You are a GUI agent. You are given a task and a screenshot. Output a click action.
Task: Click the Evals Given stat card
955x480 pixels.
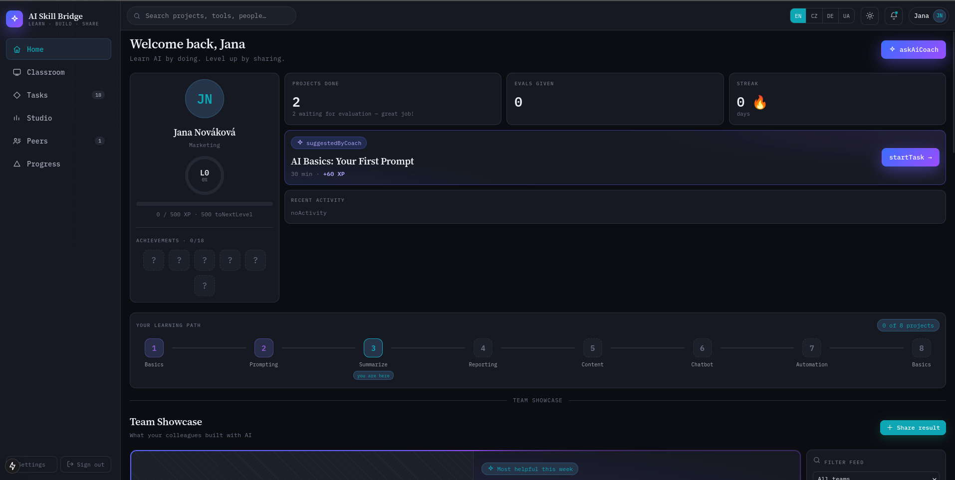pos(615,99)
